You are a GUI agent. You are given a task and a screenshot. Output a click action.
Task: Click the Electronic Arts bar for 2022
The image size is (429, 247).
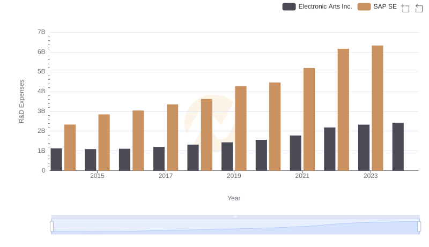coord(330,149)
